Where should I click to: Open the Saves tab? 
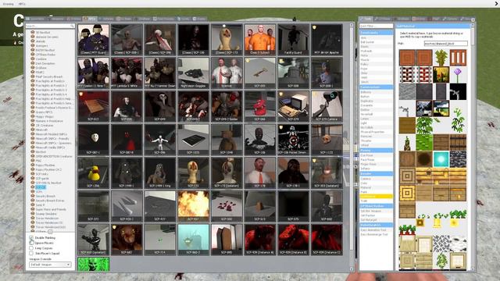click(x=199, y=19)
